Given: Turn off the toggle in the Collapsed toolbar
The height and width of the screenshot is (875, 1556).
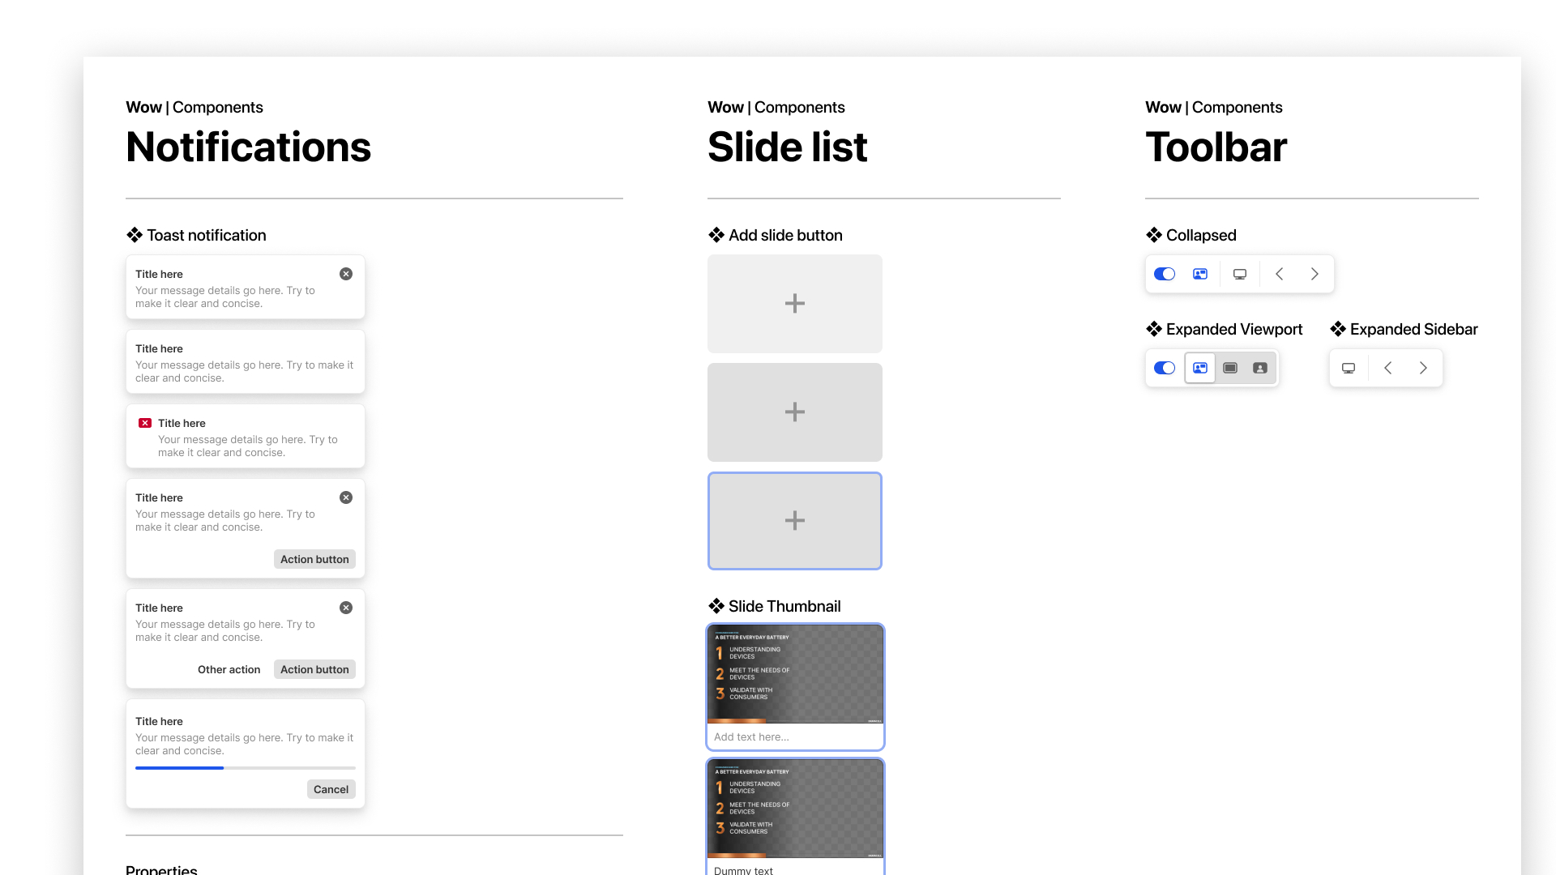Looking at the screenshot, I should pos(1165,274).
